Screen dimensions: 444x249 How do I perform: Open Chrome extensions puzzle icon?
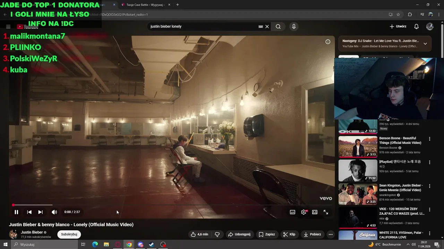410,15
